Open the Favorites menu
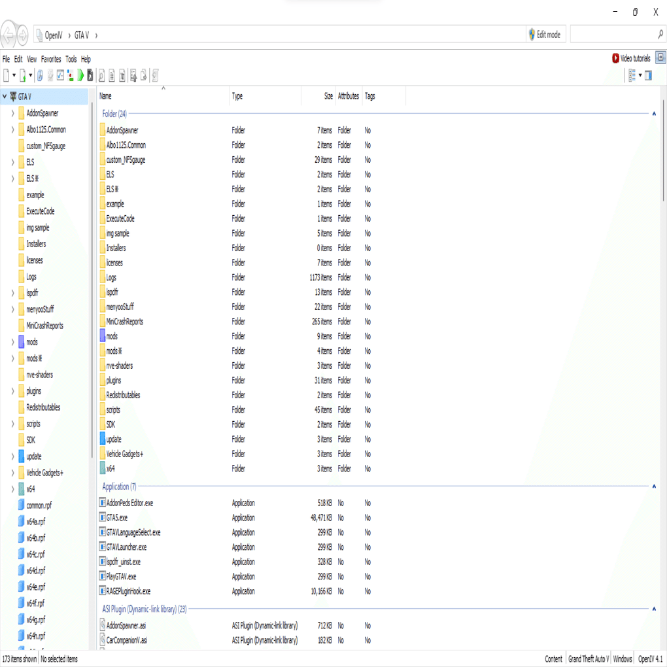This screenshot has width=667, height=667. 51,59
